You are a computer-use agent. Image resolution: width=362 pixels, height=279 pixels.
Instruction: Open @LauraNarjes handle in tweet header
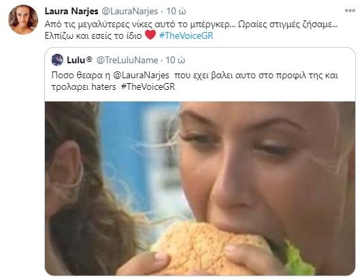[x=130, y=11]
